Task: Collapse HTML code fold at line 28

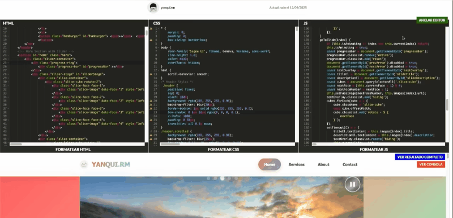Action: pos(8,74)
